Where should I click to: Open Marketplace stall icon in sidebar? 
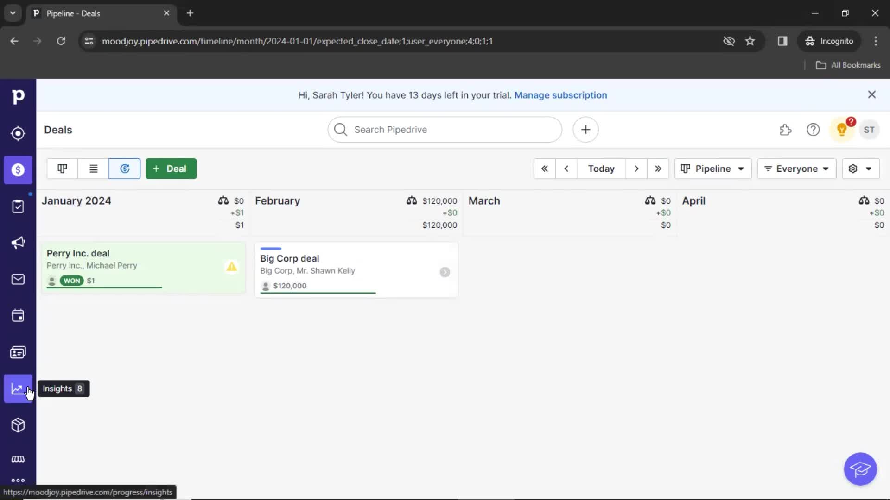point(18,459)
